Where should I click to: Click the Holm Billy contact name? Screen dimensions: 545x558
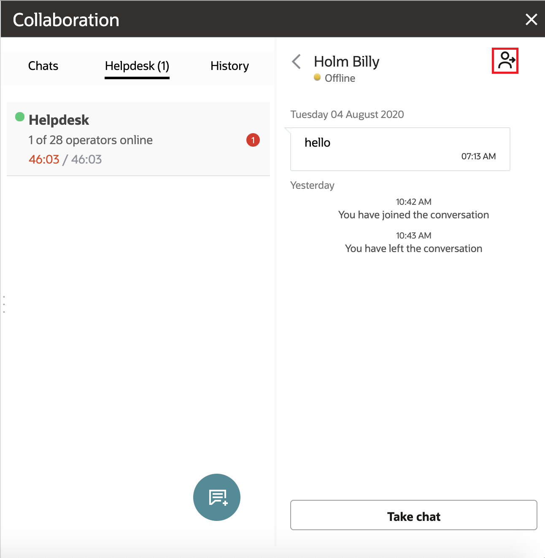point(346,61)
